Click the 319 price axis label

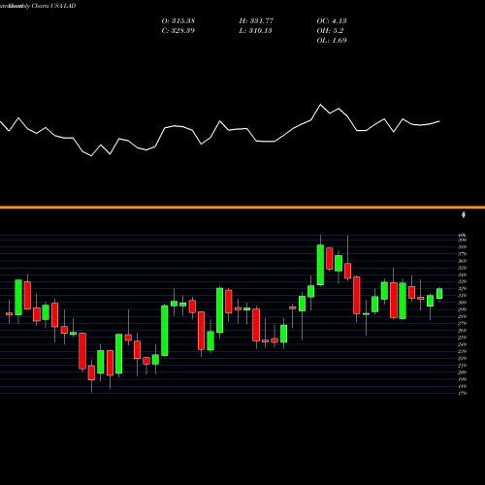pyautogui.click(x=463, y=296)
